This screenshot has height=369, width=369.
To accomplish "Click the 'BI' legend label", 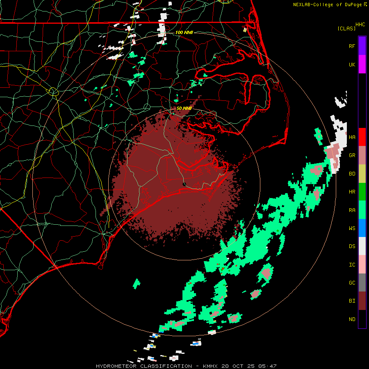I will click(352, 301).
